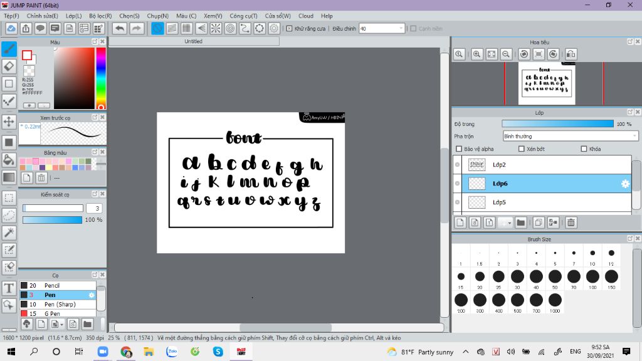This screenshot has height=361, width=642.
Task: Open the Công cụ(T) menu
Action: point(243,16)
